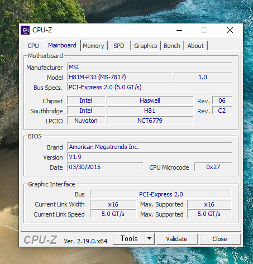Minimize the CPU-Z window
253x264 pixels.
click(179, 30)
